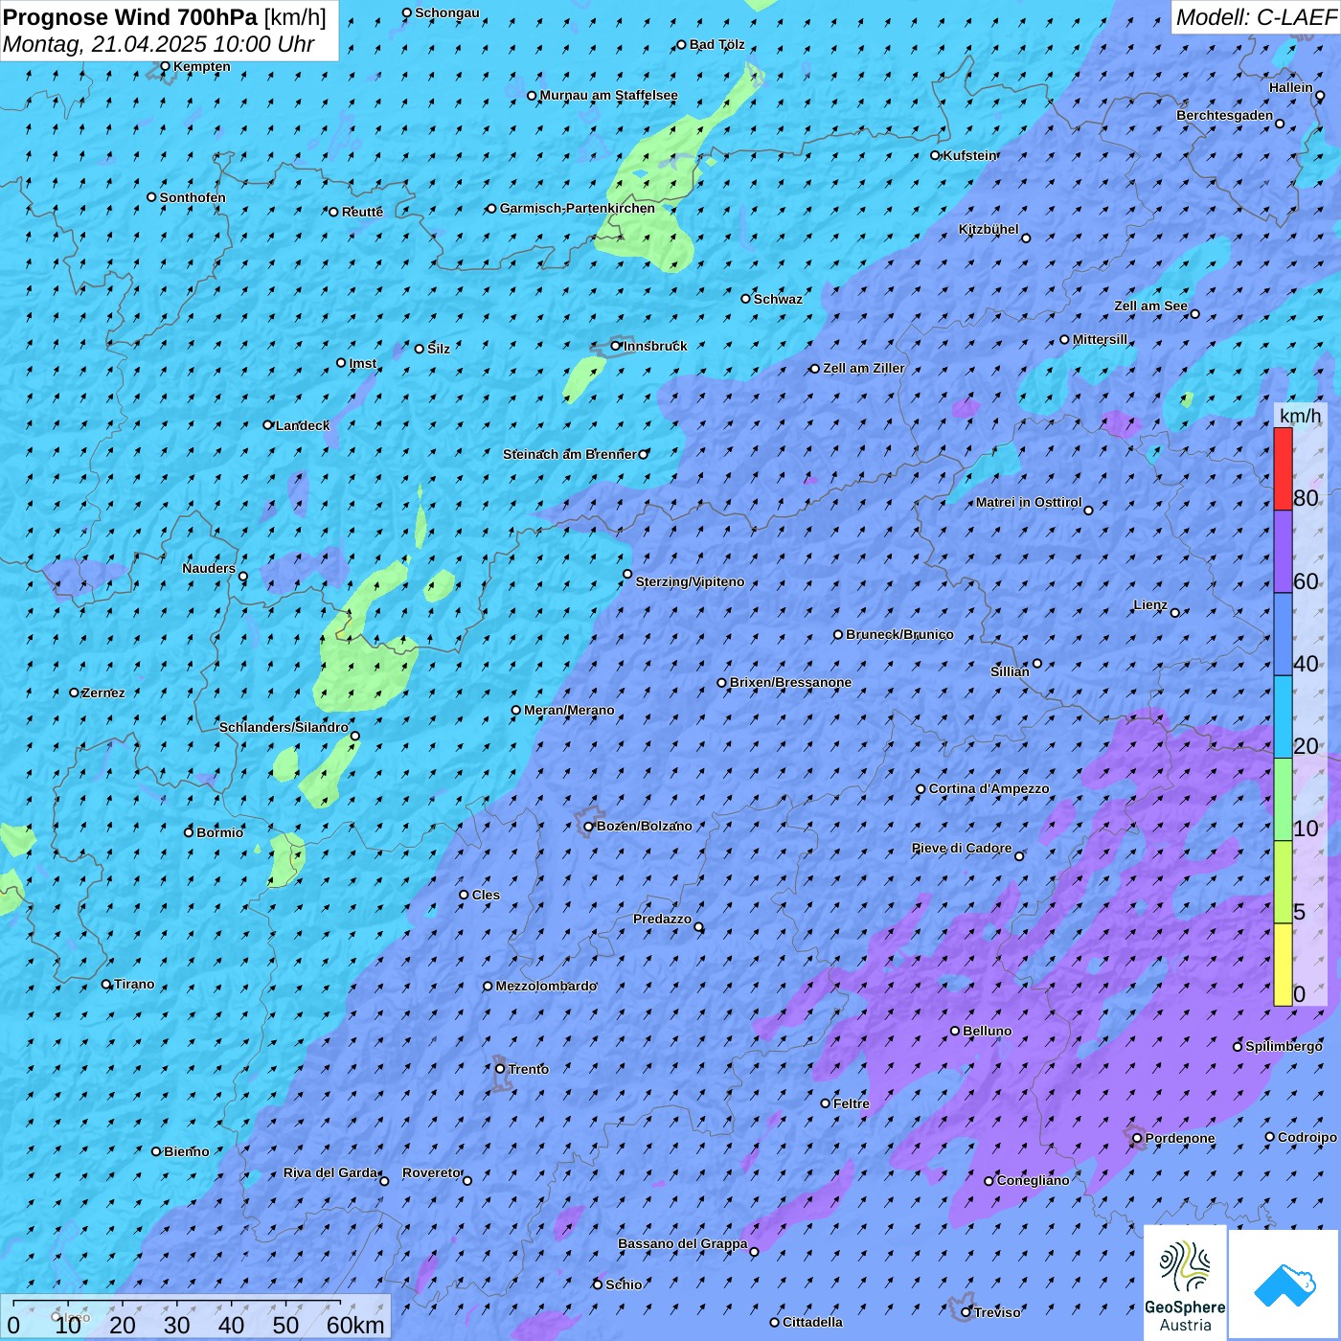The image size is (1341, 1341).
Task: Click the Kufstein label
Action: tap(970, 155)
